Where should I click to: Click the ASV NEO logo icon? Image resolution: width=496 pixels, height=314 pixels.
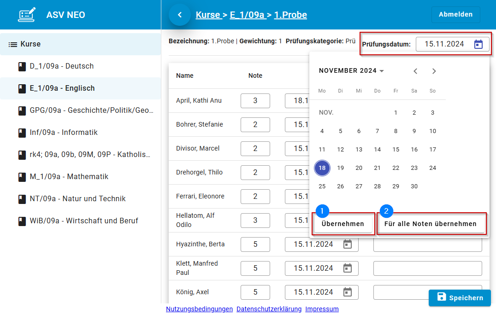click(27, 15)
